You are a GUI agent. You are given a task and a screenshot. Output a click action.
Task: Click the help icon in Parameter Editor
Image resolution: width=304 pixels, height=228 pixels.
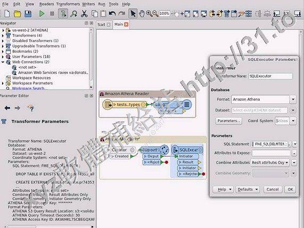(30, 108)
